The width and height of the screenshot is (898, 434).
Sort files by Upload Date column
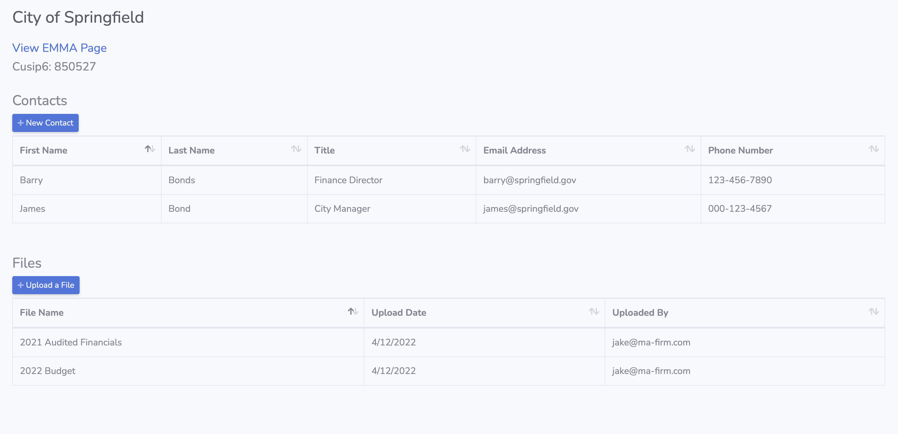(x=594, y=313)
